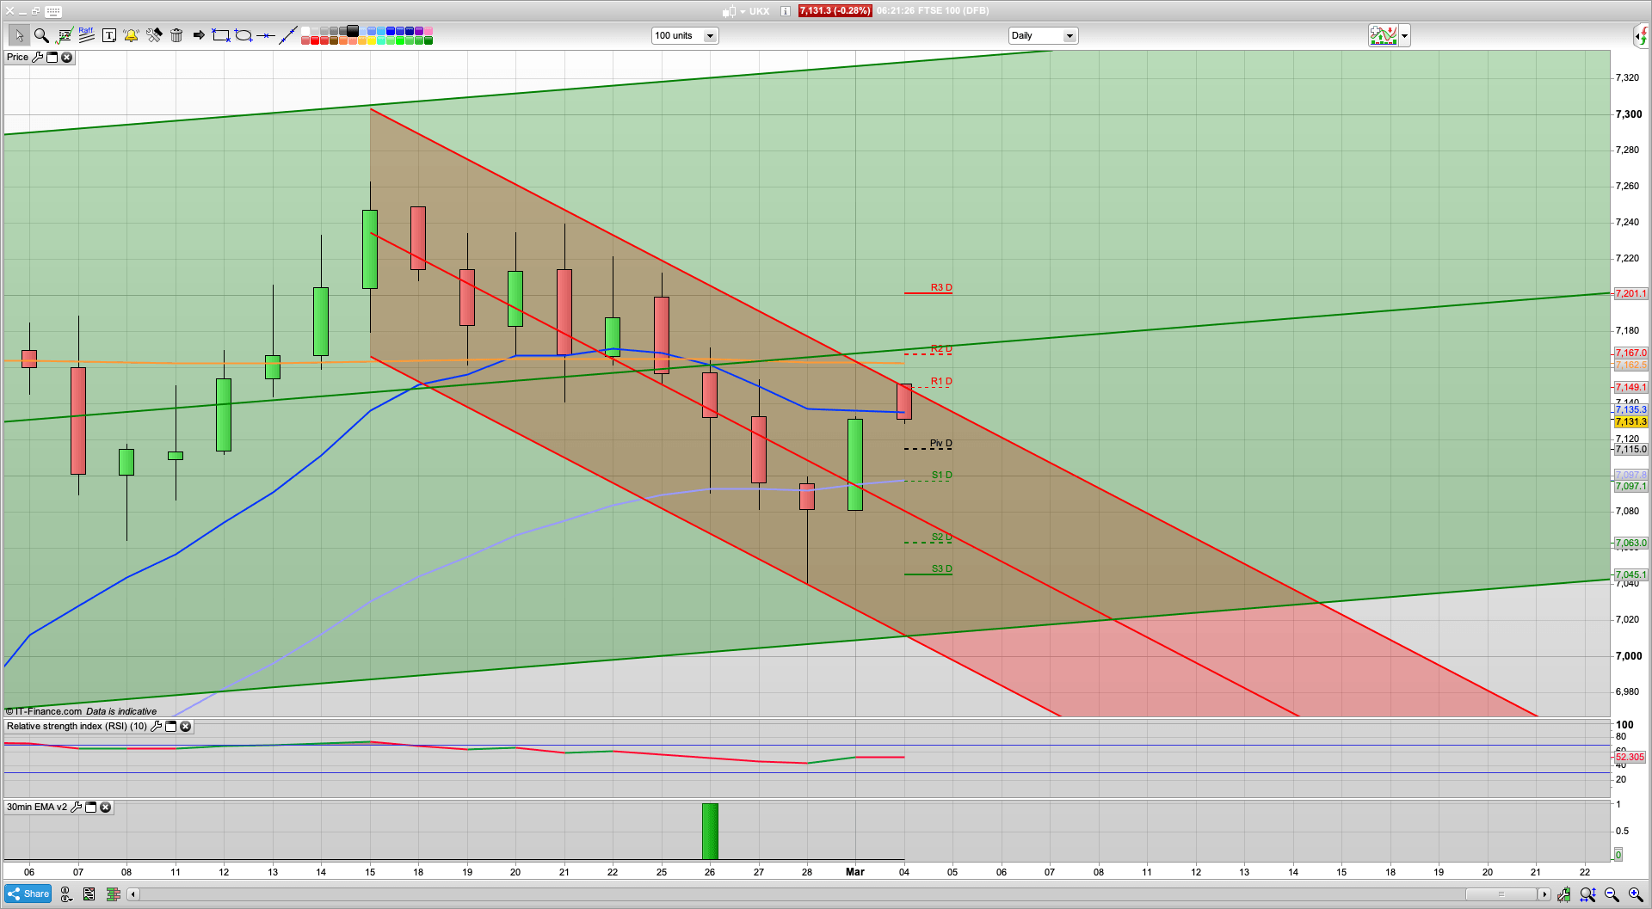The image size is (1652, 909).
Task: Move timeline left with the arrow
Action: point(133,894)
